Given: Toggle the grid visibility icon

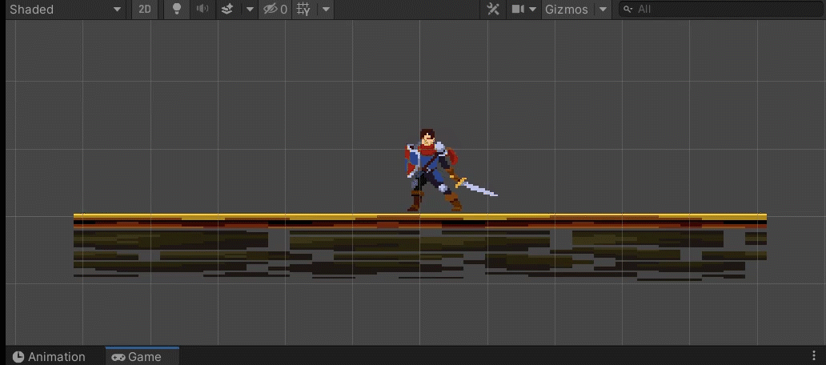Looking at the screenshot, I should 303,10.
